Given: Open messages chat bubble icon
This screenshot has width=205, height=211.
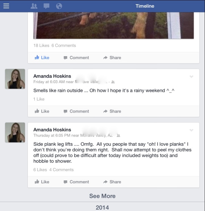Looking at the screenshot, I should click(x=47, y=6).
